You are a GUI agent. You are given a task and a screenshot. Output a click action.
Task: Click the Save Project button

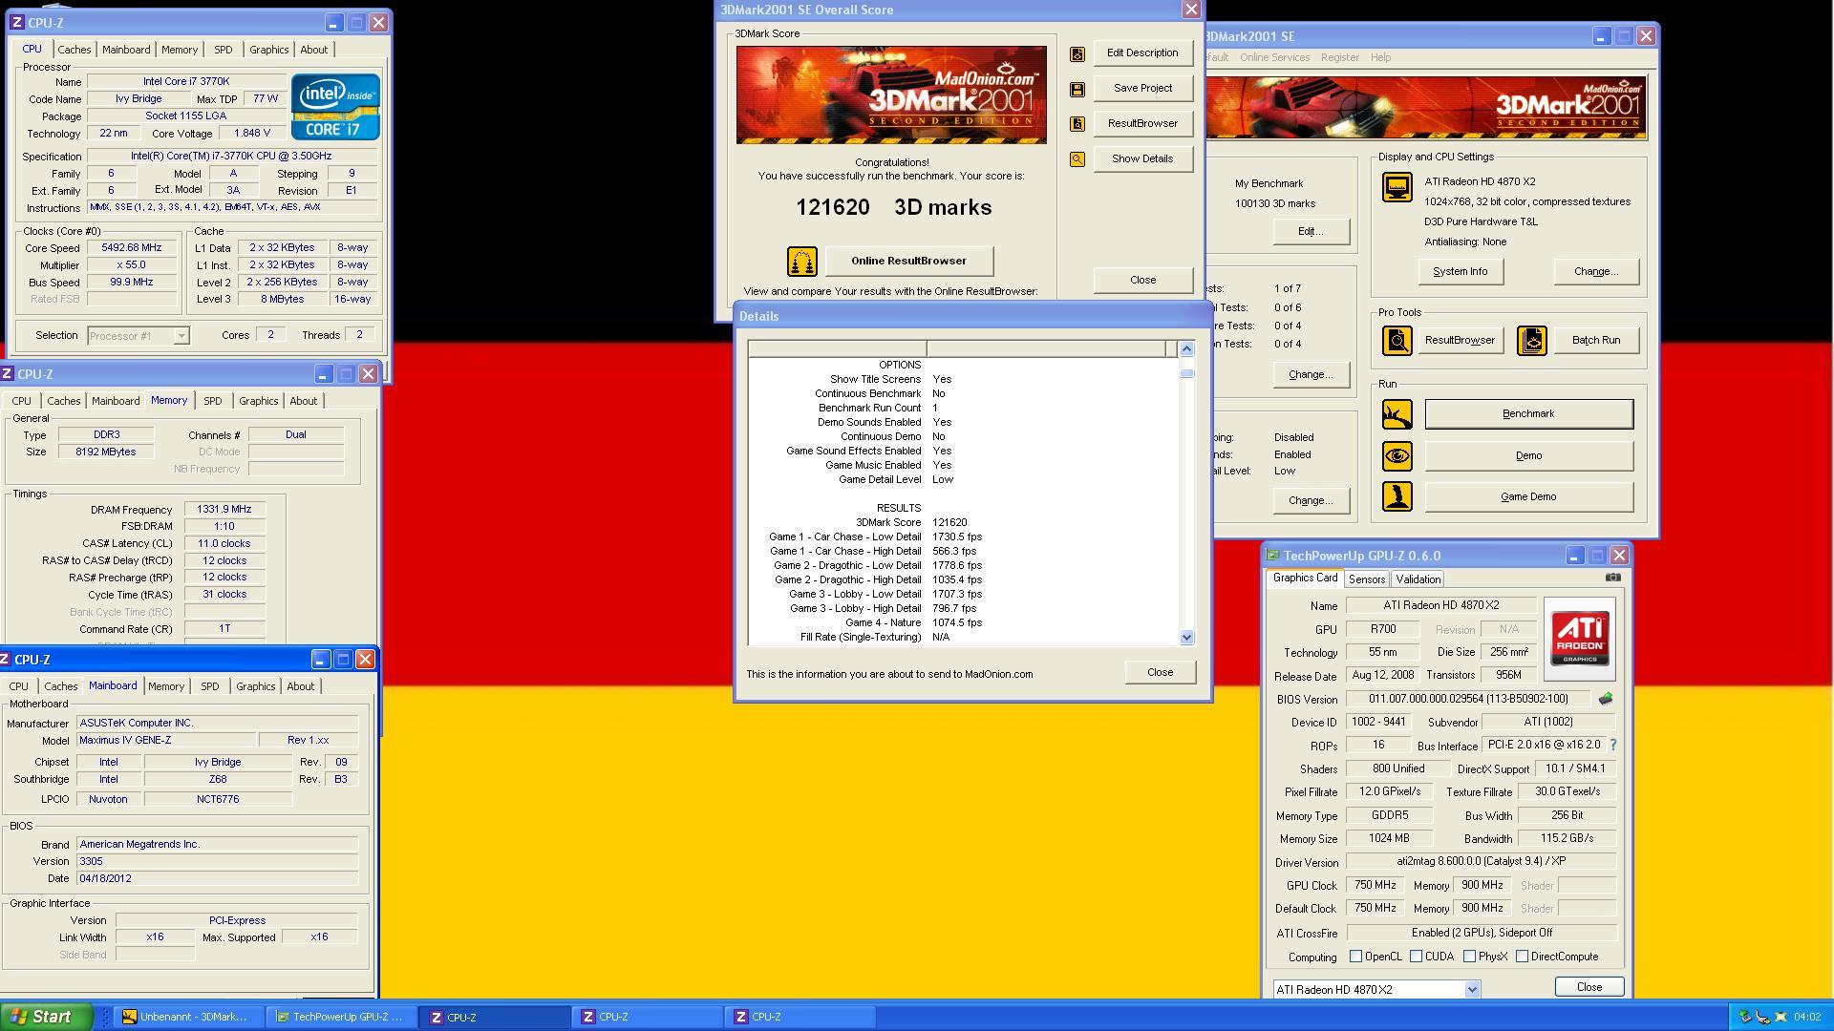(1142, 88)
